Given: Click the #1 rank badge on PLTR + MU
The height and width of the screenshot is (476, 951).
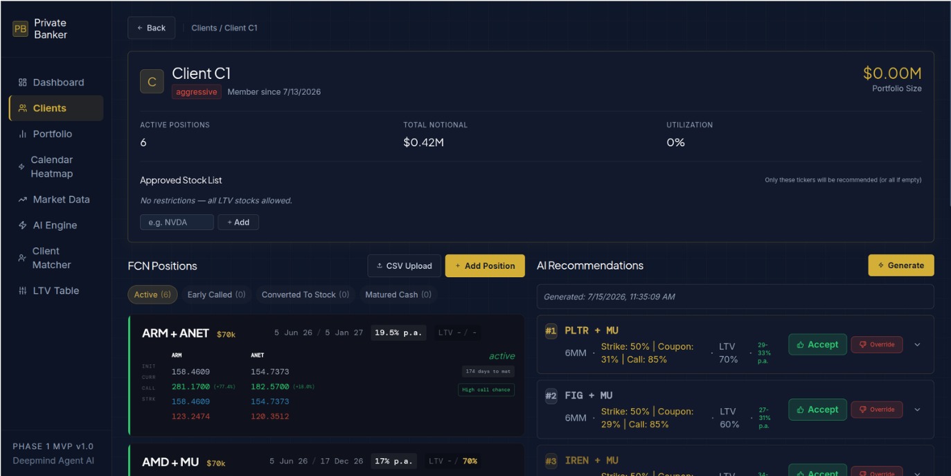Looking at the screenshot, I should click(x=551, y=330).
